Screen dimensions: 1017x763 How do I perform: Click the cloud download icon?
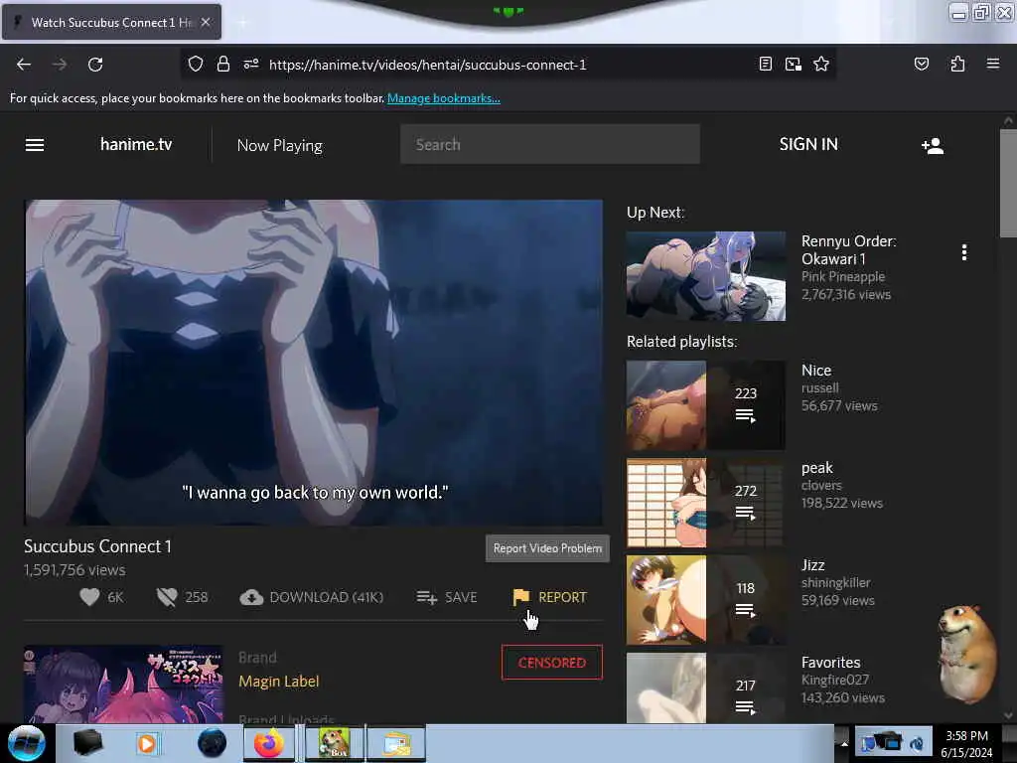[x=251, y=597]
